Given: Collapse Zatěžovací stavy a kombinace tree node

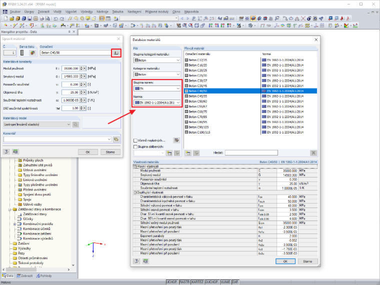Looking at the screenshot, I should tap(9, 209).
